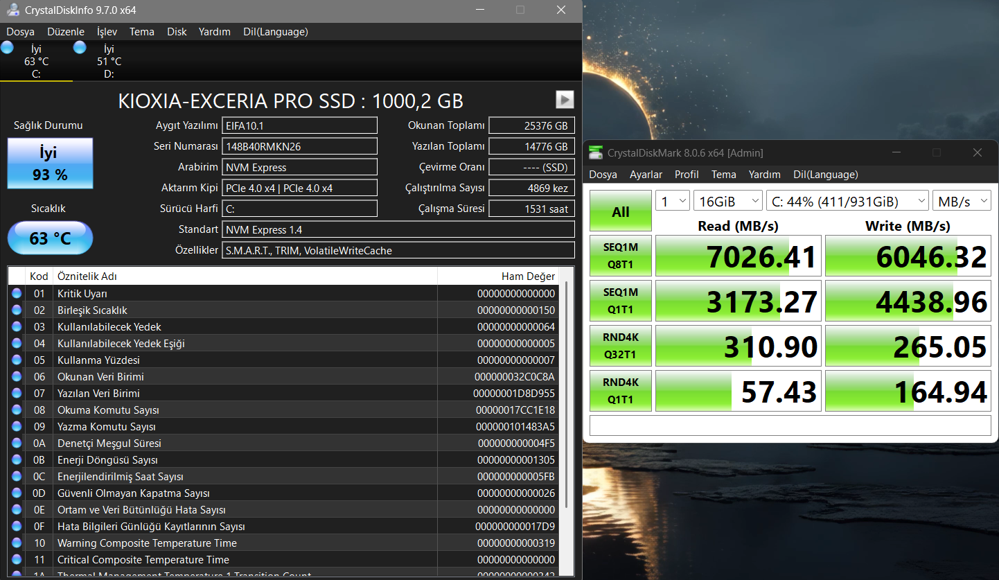999x580 pixels.
Task: Open the MB/s unit dropdown
Action: pos(962,201)
